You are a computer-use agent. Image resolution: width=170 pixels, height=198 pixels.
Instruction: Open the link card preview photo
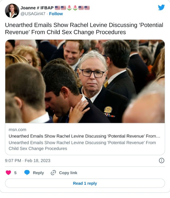(85, 81)
